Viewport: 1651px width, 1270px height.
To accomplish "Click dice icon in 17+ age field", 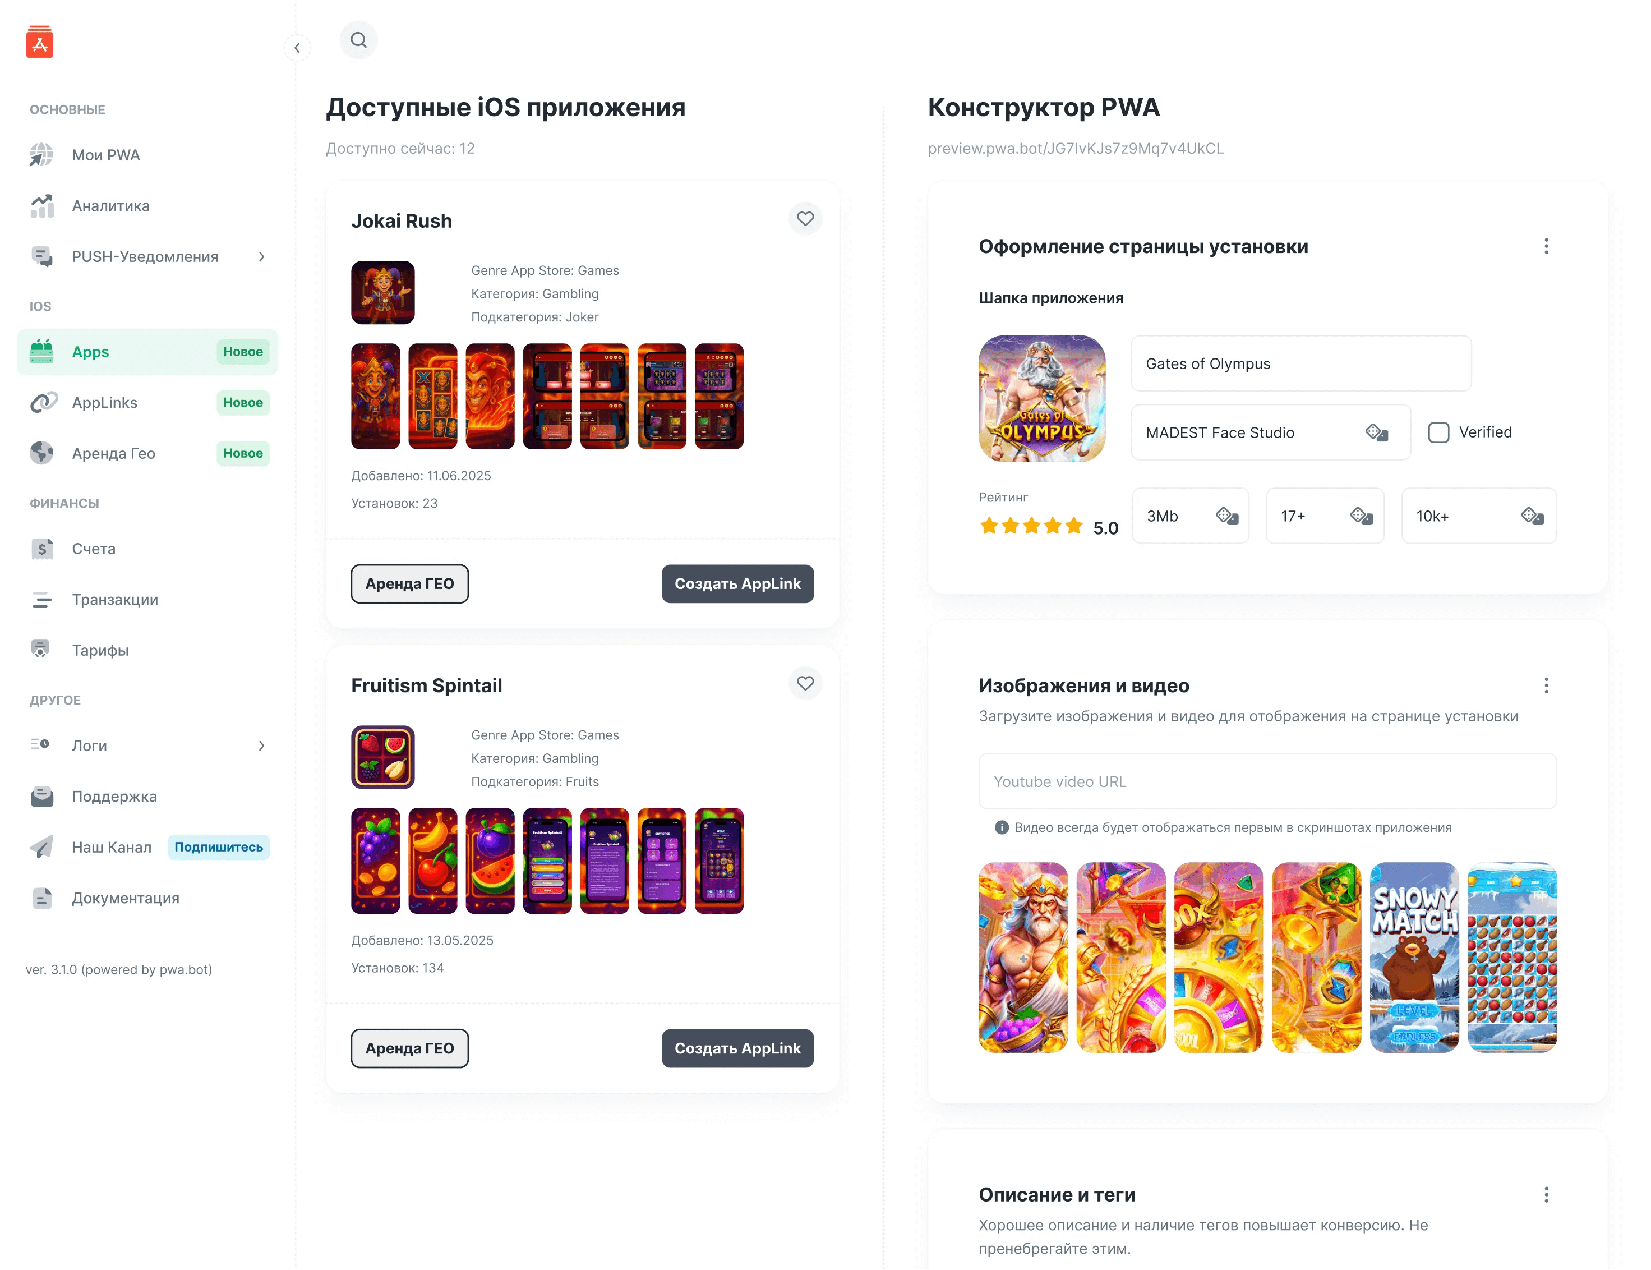I will 1361,516.
